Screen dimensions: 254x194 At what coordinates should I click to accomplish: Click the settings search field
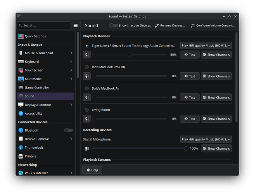point(45,26)
